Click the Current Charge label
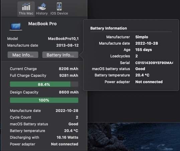 click(x=23, y=69)
